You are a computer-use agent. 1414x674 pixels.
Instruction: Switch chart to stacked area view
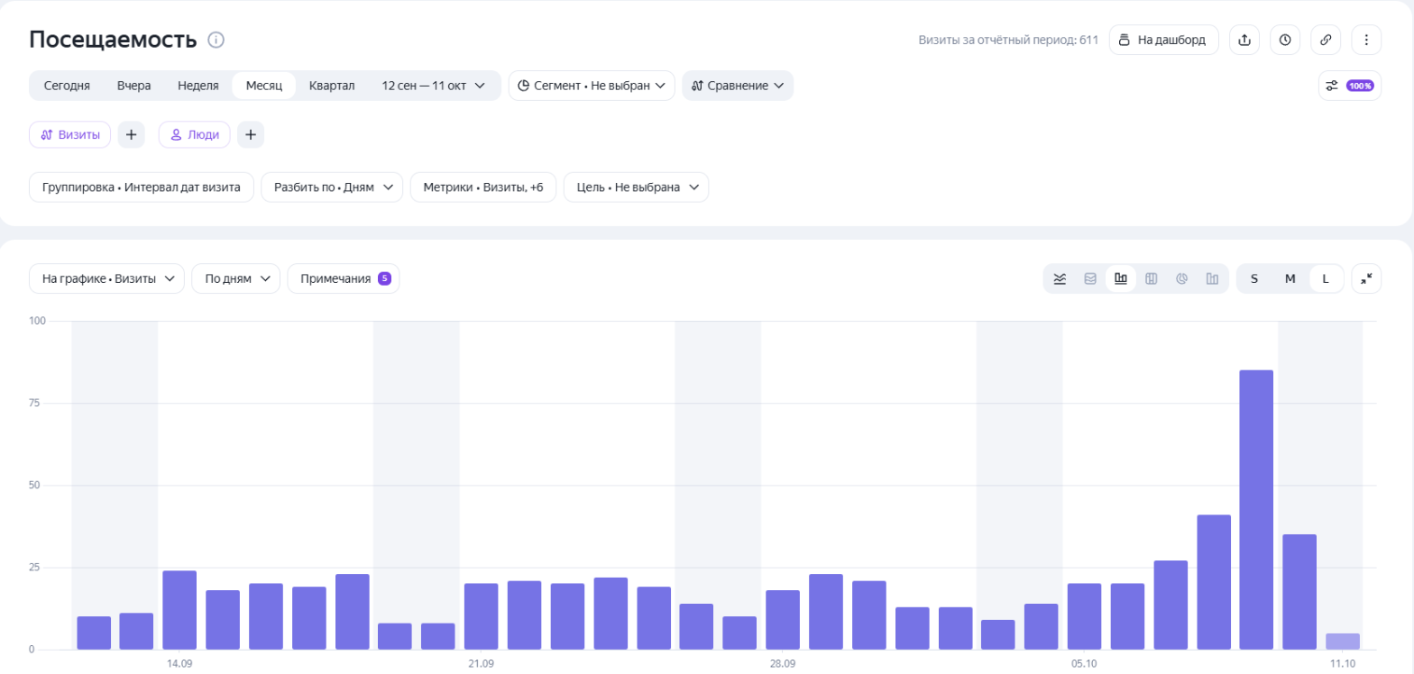(x=1090, y=278)
